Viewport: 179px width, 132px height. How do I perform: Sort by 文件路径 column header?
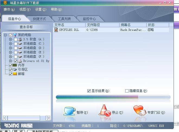103,25
